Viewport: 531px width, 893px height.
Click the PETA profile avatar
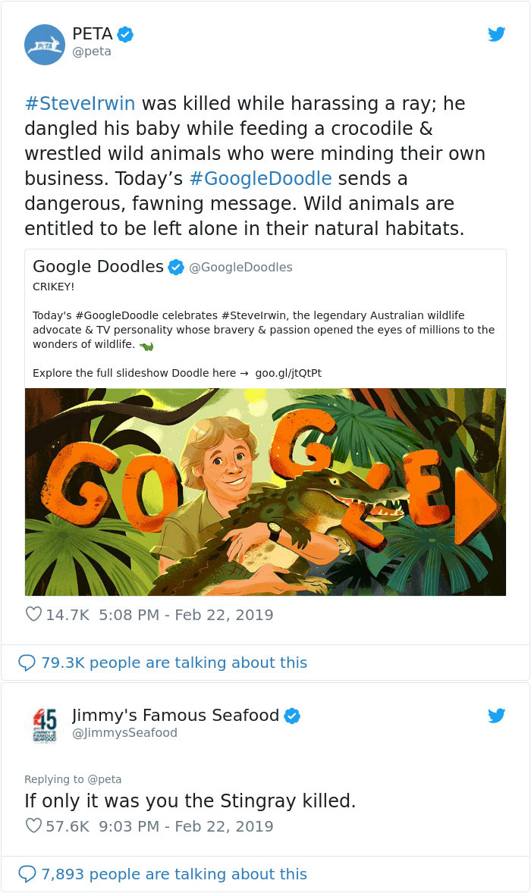click(45, 44)
